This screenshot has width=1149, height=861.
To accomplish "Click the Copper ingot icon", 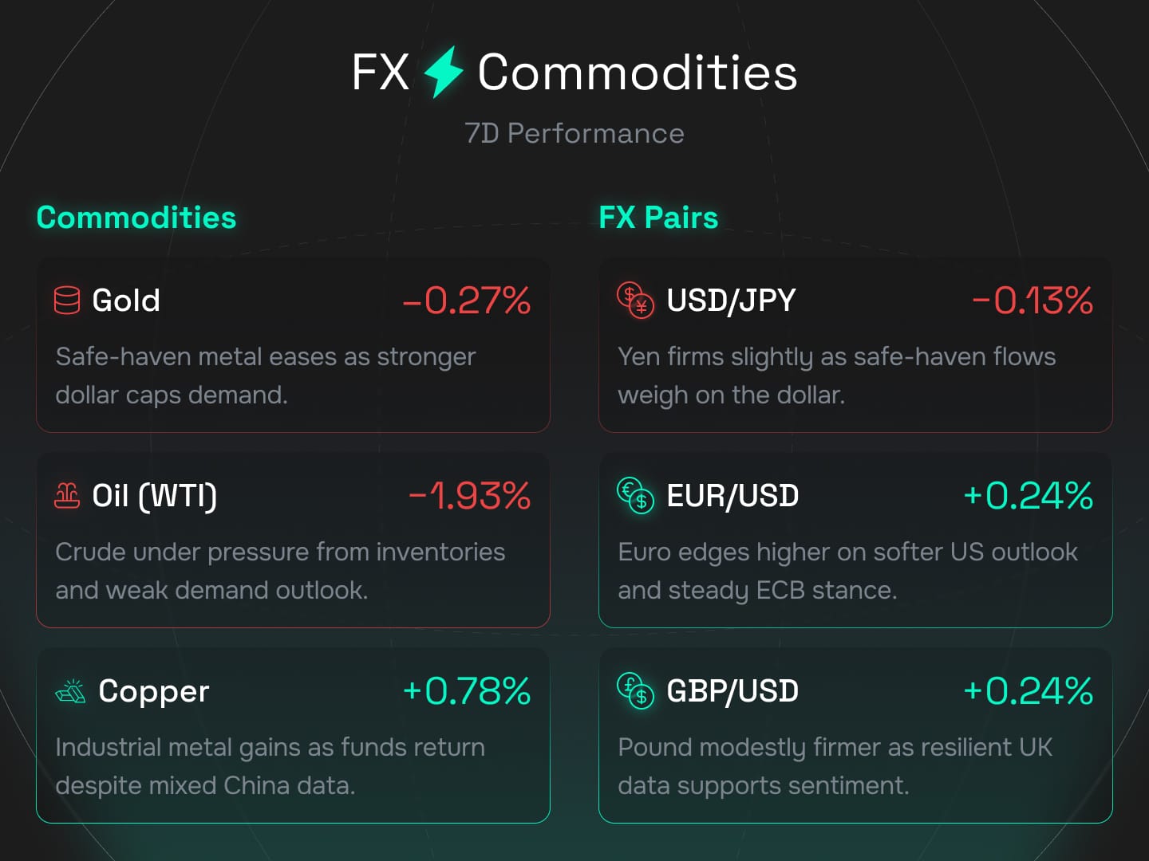I will [71, 690].
